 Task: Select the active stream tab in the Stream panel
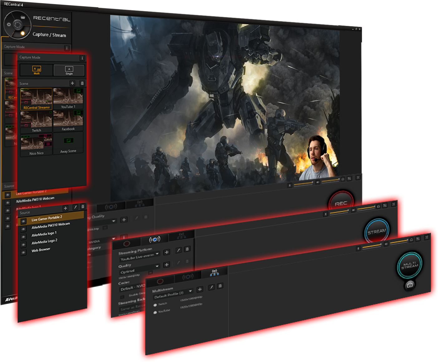[155, 239]
